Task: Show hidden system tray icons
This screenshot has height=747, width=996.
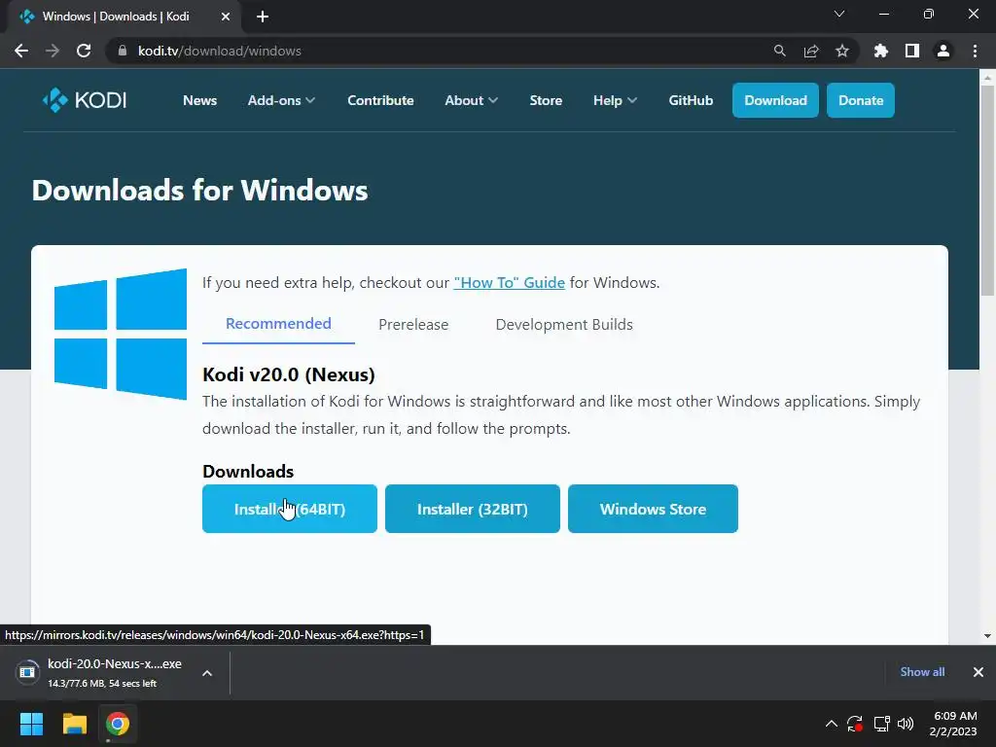Action: click(831, 724)
